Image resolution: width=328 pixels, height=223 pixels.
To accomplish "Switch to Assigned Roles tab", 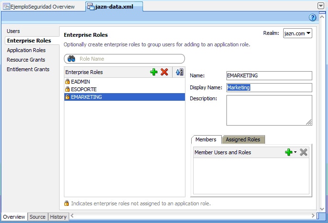I will (x=243, y=139).
